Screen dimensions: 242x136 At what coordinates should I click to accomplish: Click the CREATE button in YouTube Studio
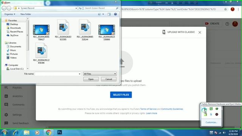click(x=212, y=23)
